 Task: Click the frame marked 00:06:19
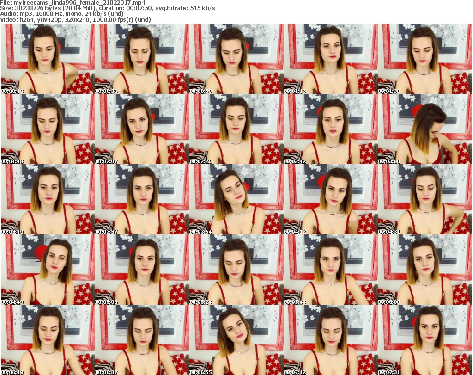click(x=48, y=340)
